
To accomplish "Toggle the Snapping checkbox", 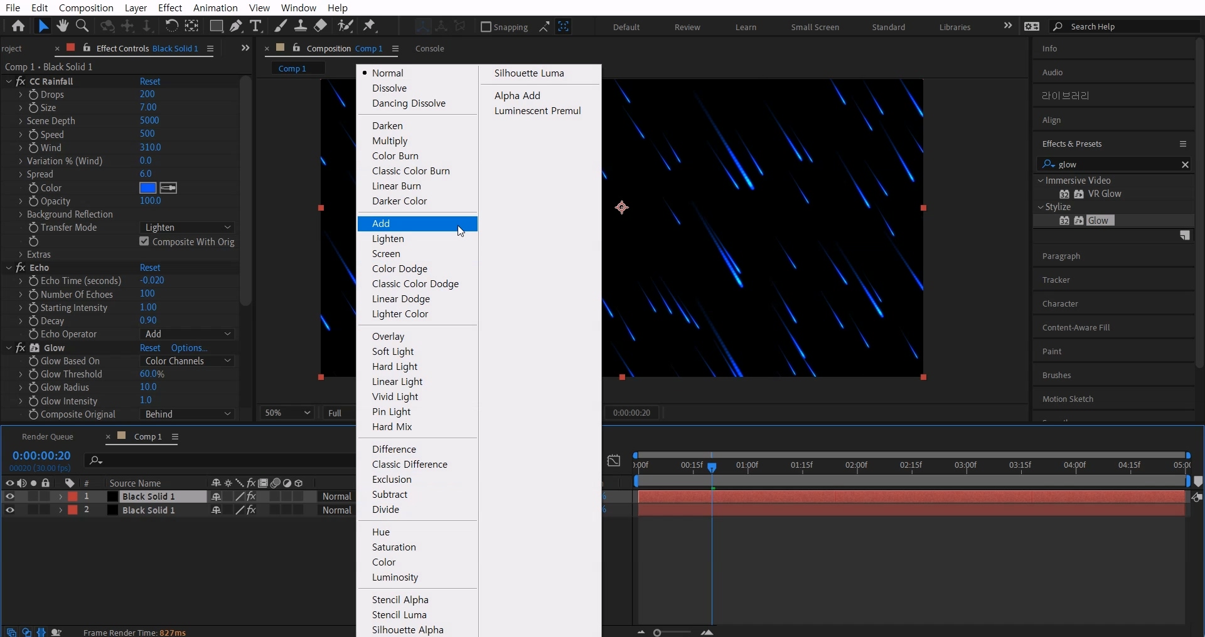I will (486, 27).
